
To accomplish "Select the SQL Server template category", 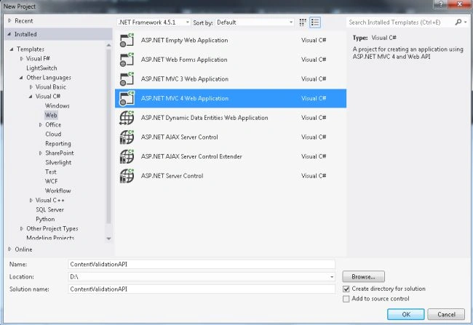I will (x=49, y=209).
